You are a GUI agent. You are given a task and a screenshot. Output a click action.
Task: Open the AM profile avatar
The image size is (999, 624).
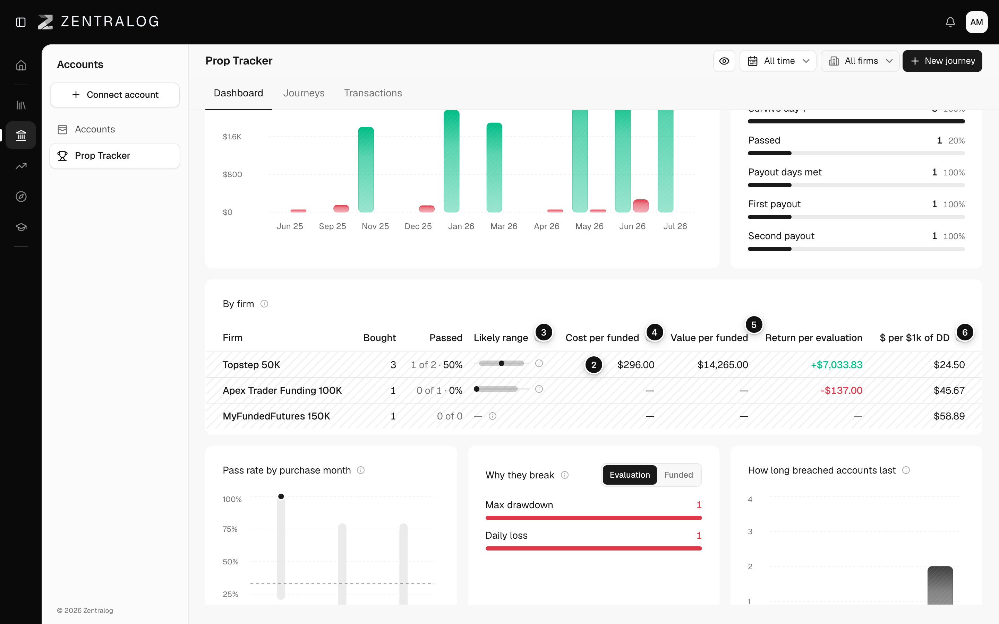[x=976, y=22]
